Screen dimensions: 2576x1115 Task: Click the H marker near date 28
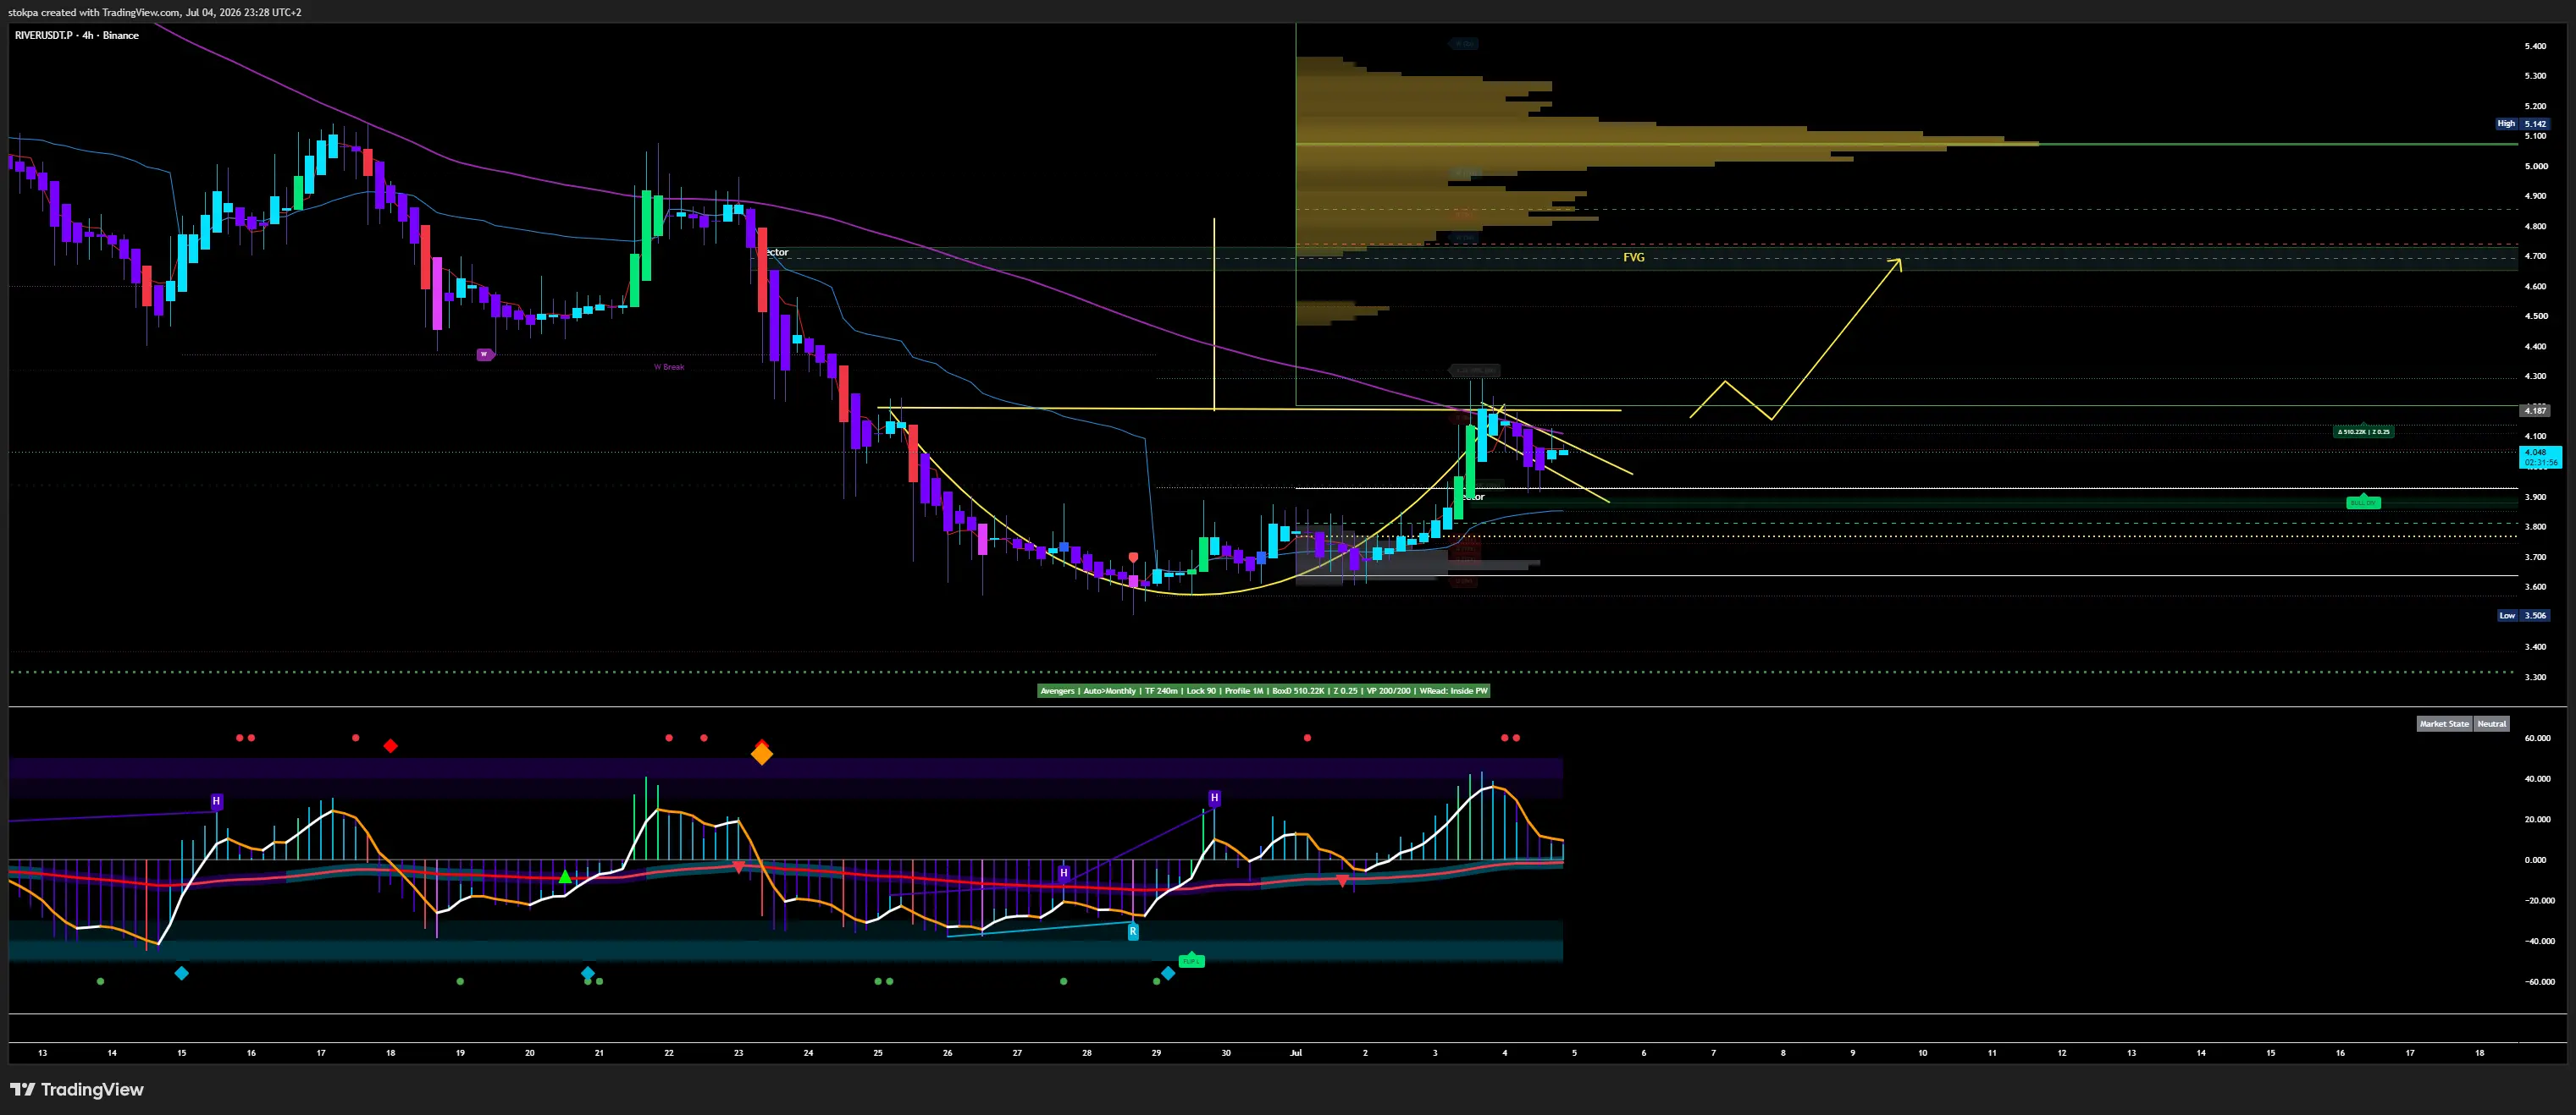click(x=1063, y=872)
